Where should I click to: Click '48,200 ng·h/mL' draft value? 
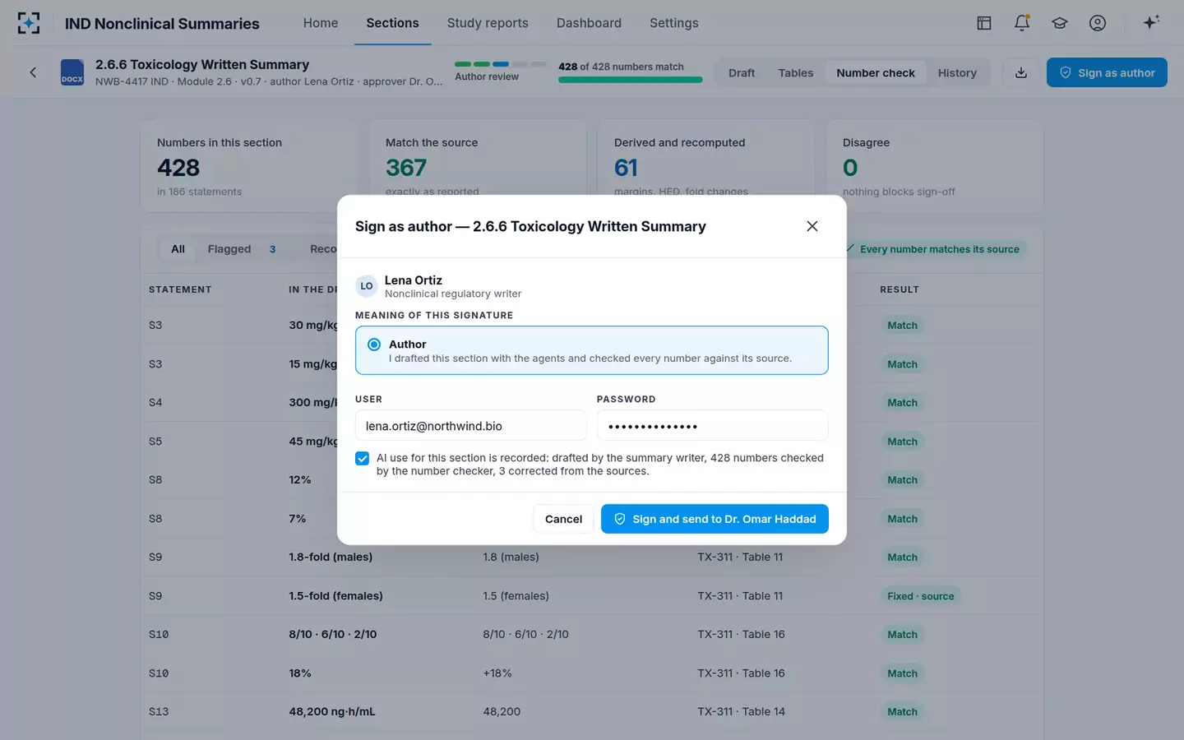(x=332, y=711)
